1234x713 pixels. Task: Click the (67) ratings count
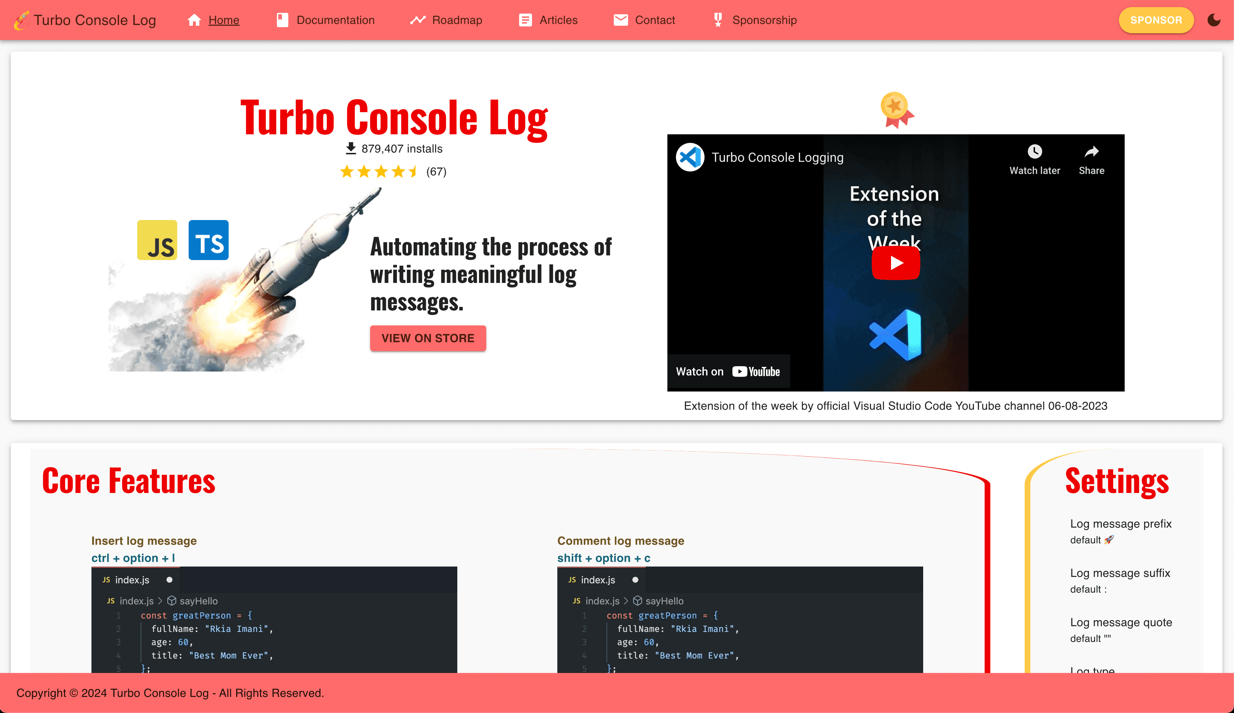[436, 171]
